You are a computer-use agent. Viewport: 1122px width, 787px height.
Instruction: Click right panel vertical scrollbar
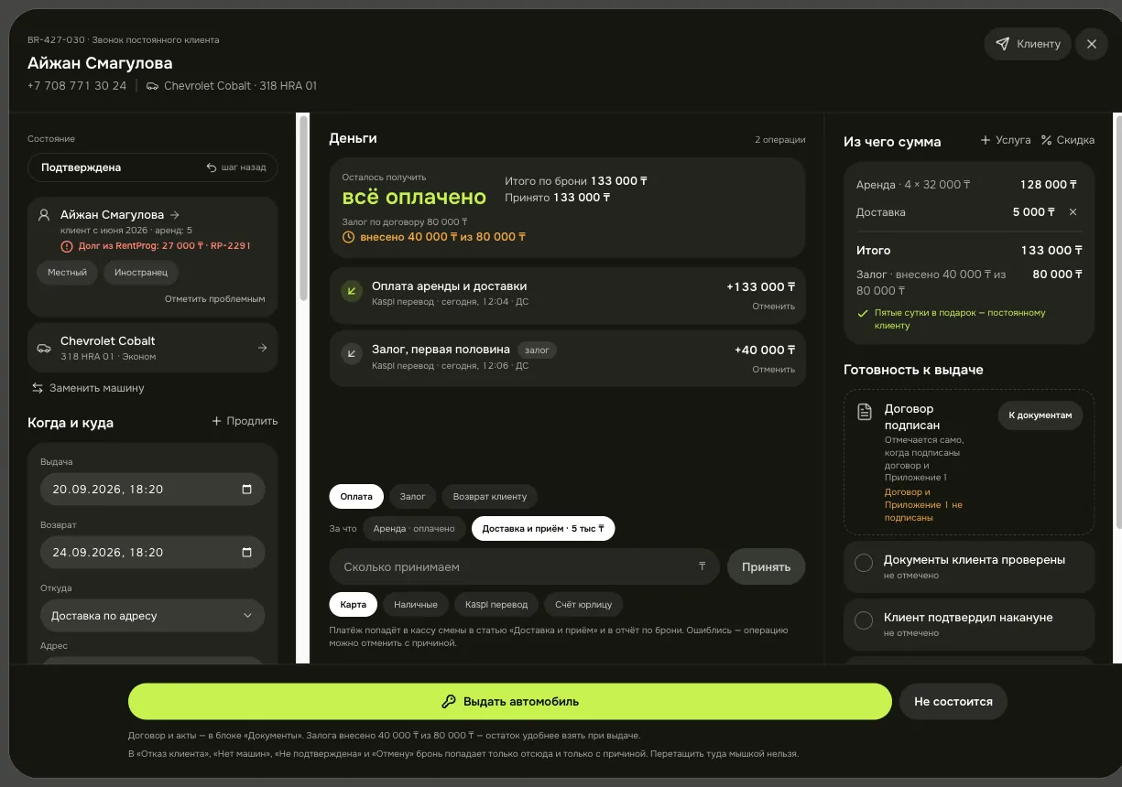tap(1117, 320)
